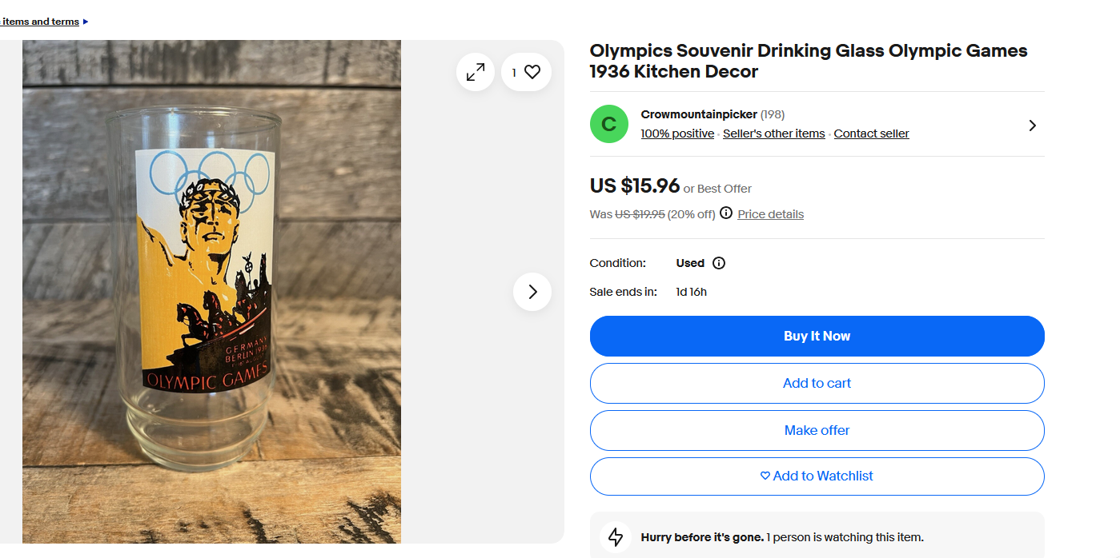Image resolution: width=1120 pixels, height=558 pixels.
Task: Add item to Watchlist
Action: click(817, 476)
